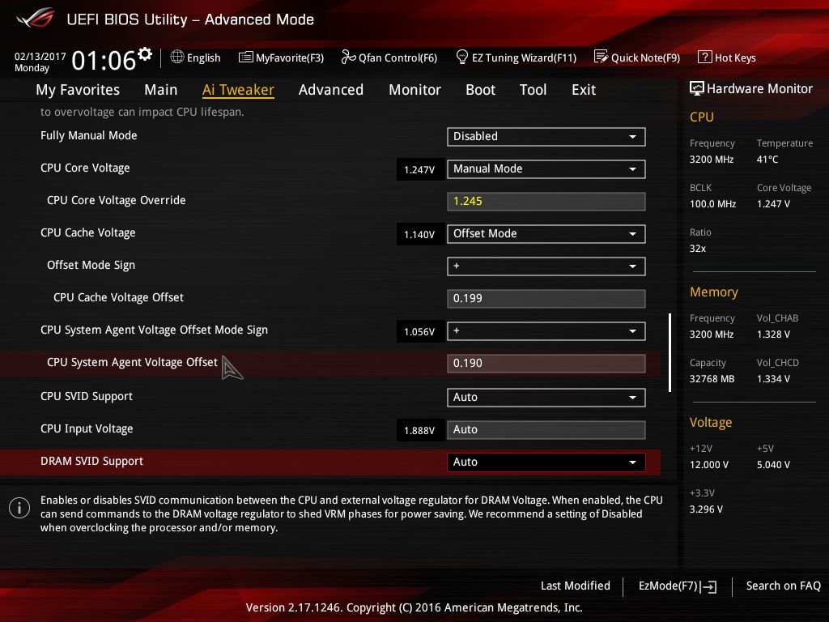Viewport: 829px width, 622px height.
Task: Open Search on FAQ
Action: click(x=783, y=586)
